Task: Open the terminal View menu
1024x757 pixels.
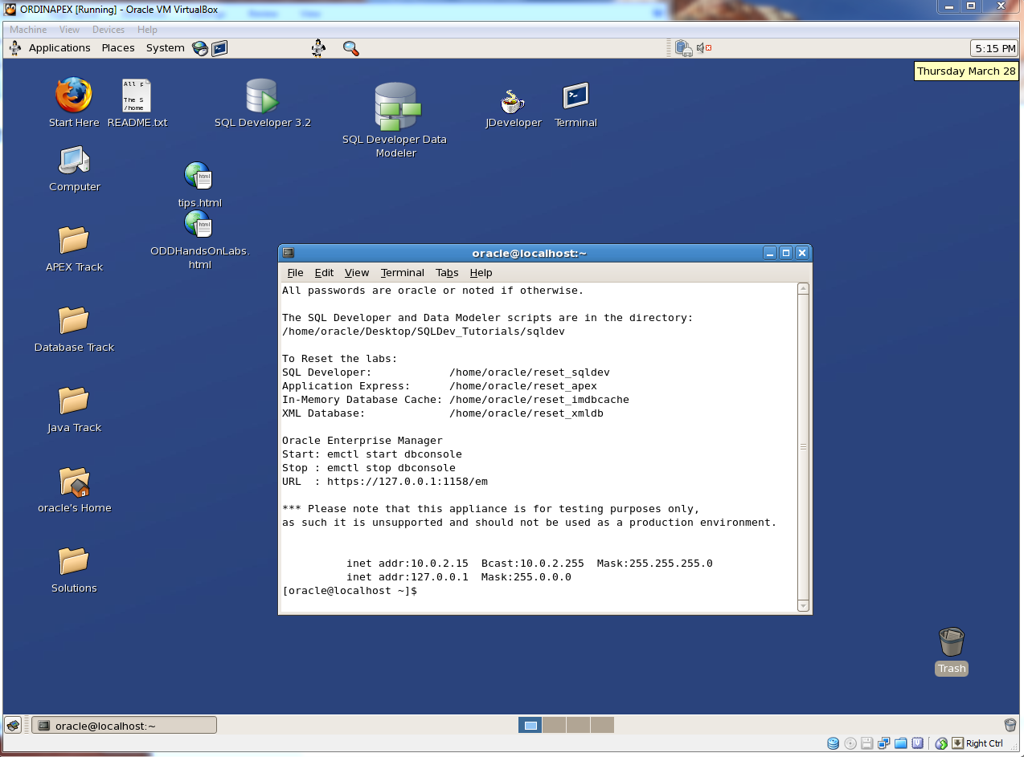Action: point(357,273)
